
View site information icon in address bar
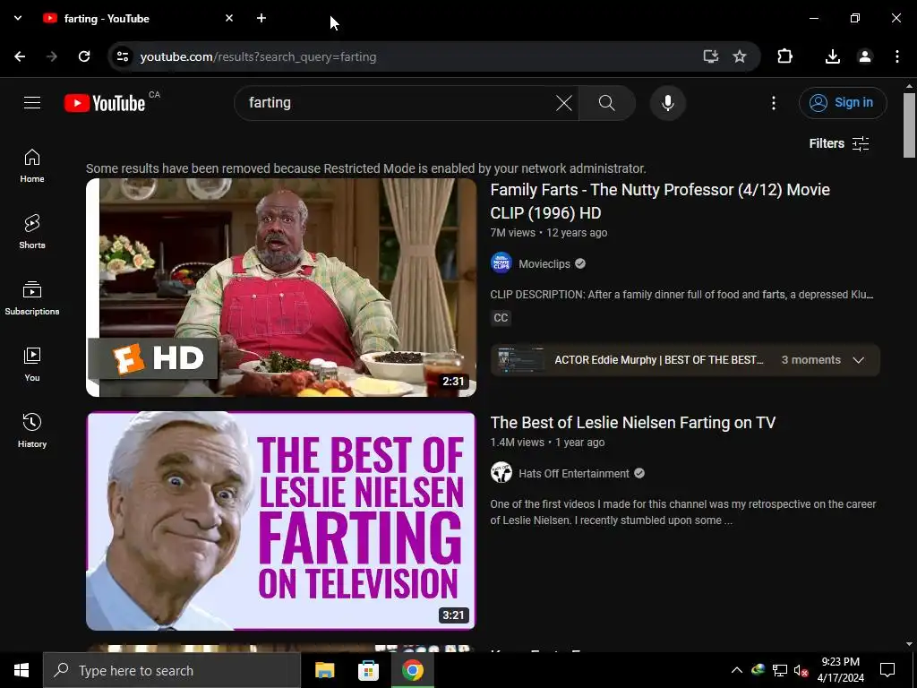pos(122,56)
